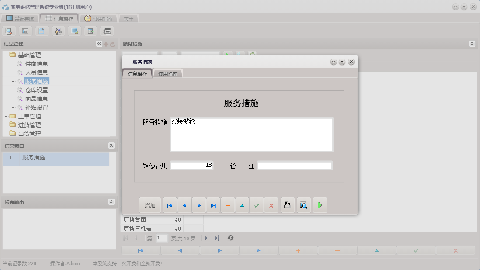Confirm the record with the green checkmark
480x270 pixels.
(x=256, y=205)
